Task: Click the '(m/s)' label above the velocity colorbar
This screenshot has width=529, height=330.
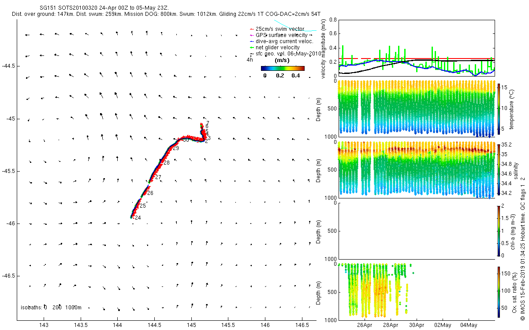Action: pos(282,60)
